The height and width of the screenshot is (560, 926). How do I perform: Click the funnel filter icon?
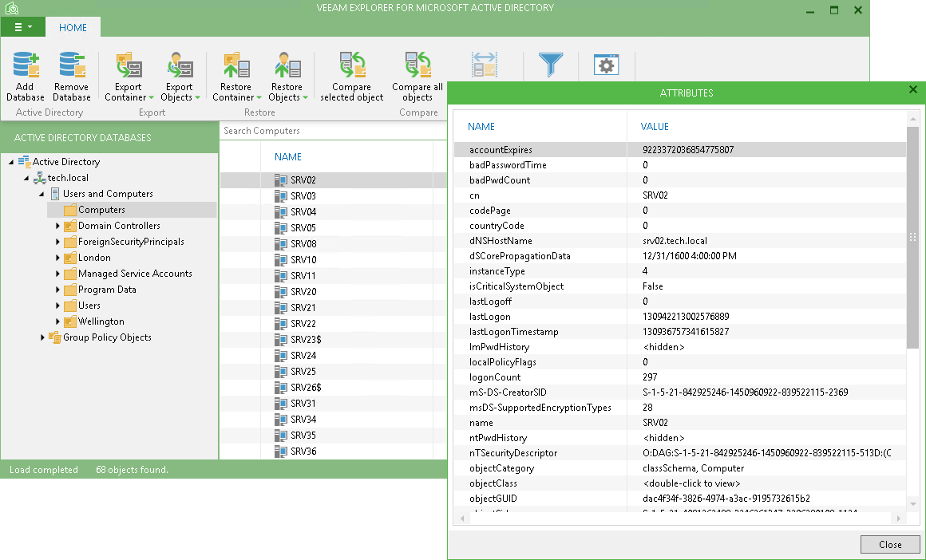click(550, 65)
